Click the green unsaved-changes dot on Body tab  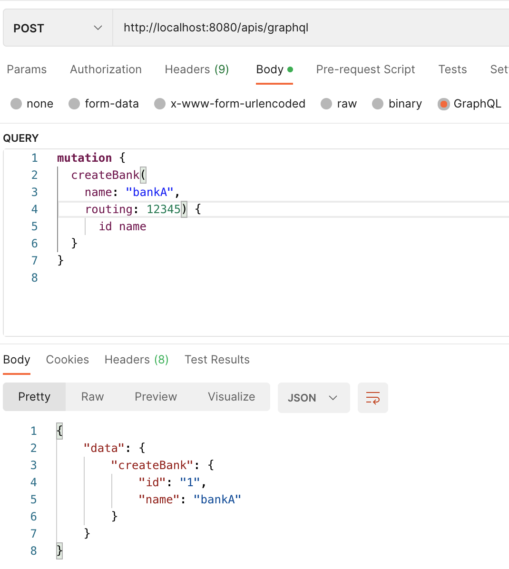point(290,69)
